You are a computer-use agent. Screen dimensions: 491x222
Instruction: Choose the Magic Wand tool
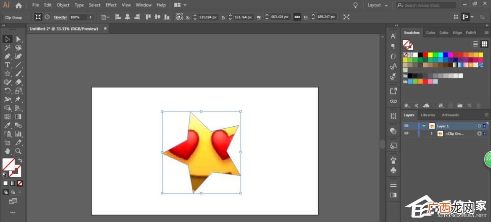click(x=7, y=48)
